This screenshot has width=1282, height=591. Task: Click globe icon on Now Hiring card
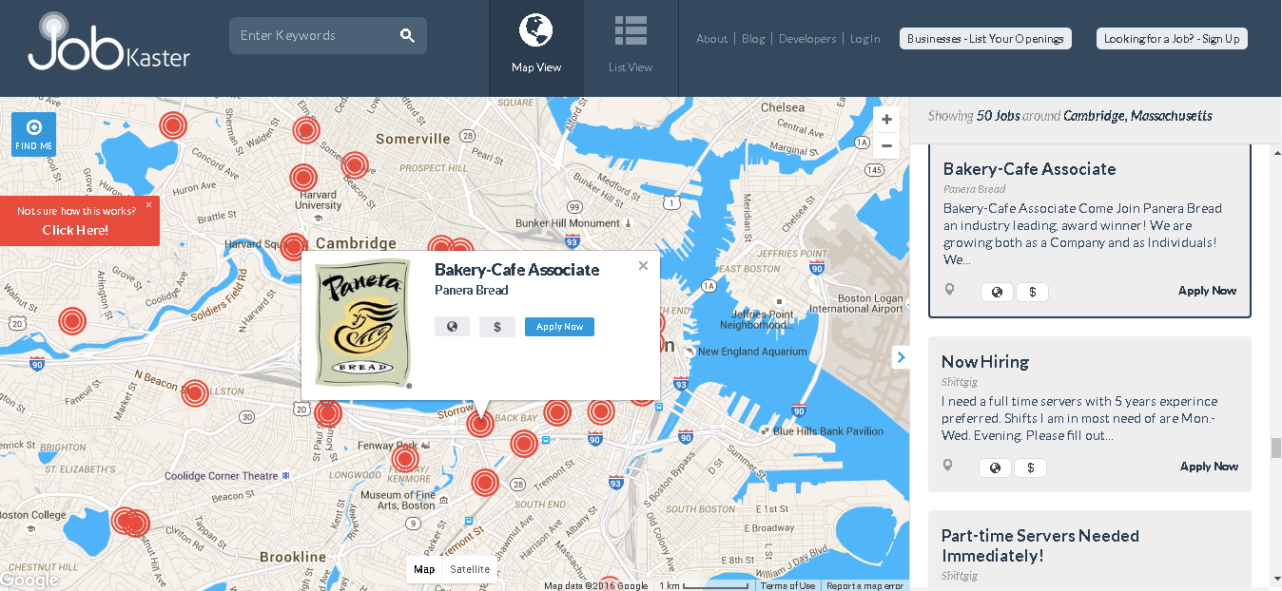(x=995, y=467)
